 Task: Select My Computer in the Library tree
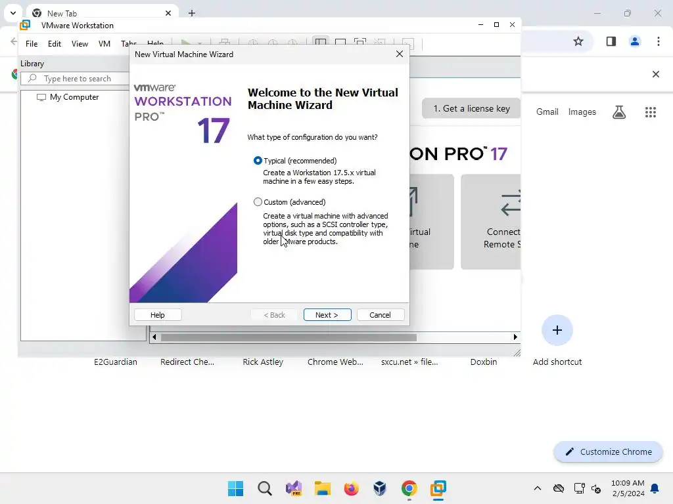click(74, 97)
